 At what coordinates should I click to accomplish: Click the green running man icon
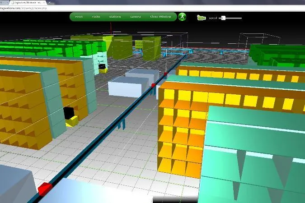click(182, 17)
